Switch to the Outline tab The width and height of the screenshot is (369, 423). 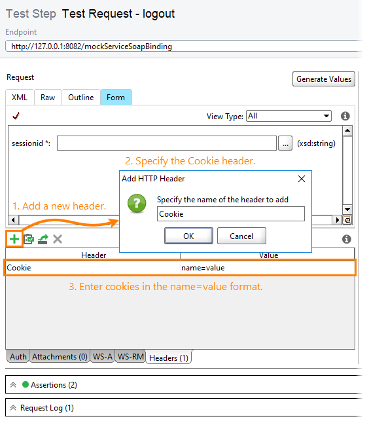[81, 98]
